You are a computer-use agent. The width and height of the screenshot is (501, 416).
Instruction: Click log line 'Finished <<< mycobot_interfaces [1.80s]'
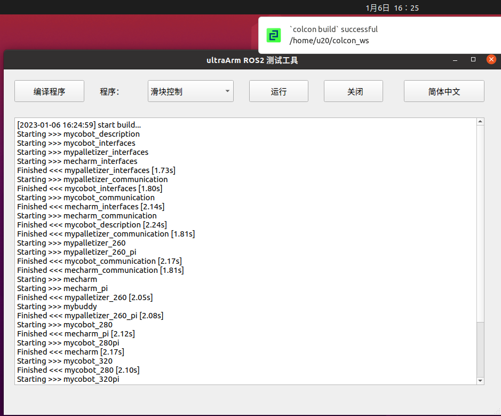point(90,189)
